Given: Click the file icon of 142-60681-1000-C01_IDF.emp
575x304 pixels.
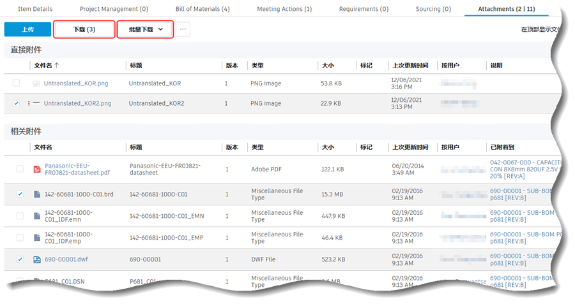Looking at the screenshot, I should point(37,238).
